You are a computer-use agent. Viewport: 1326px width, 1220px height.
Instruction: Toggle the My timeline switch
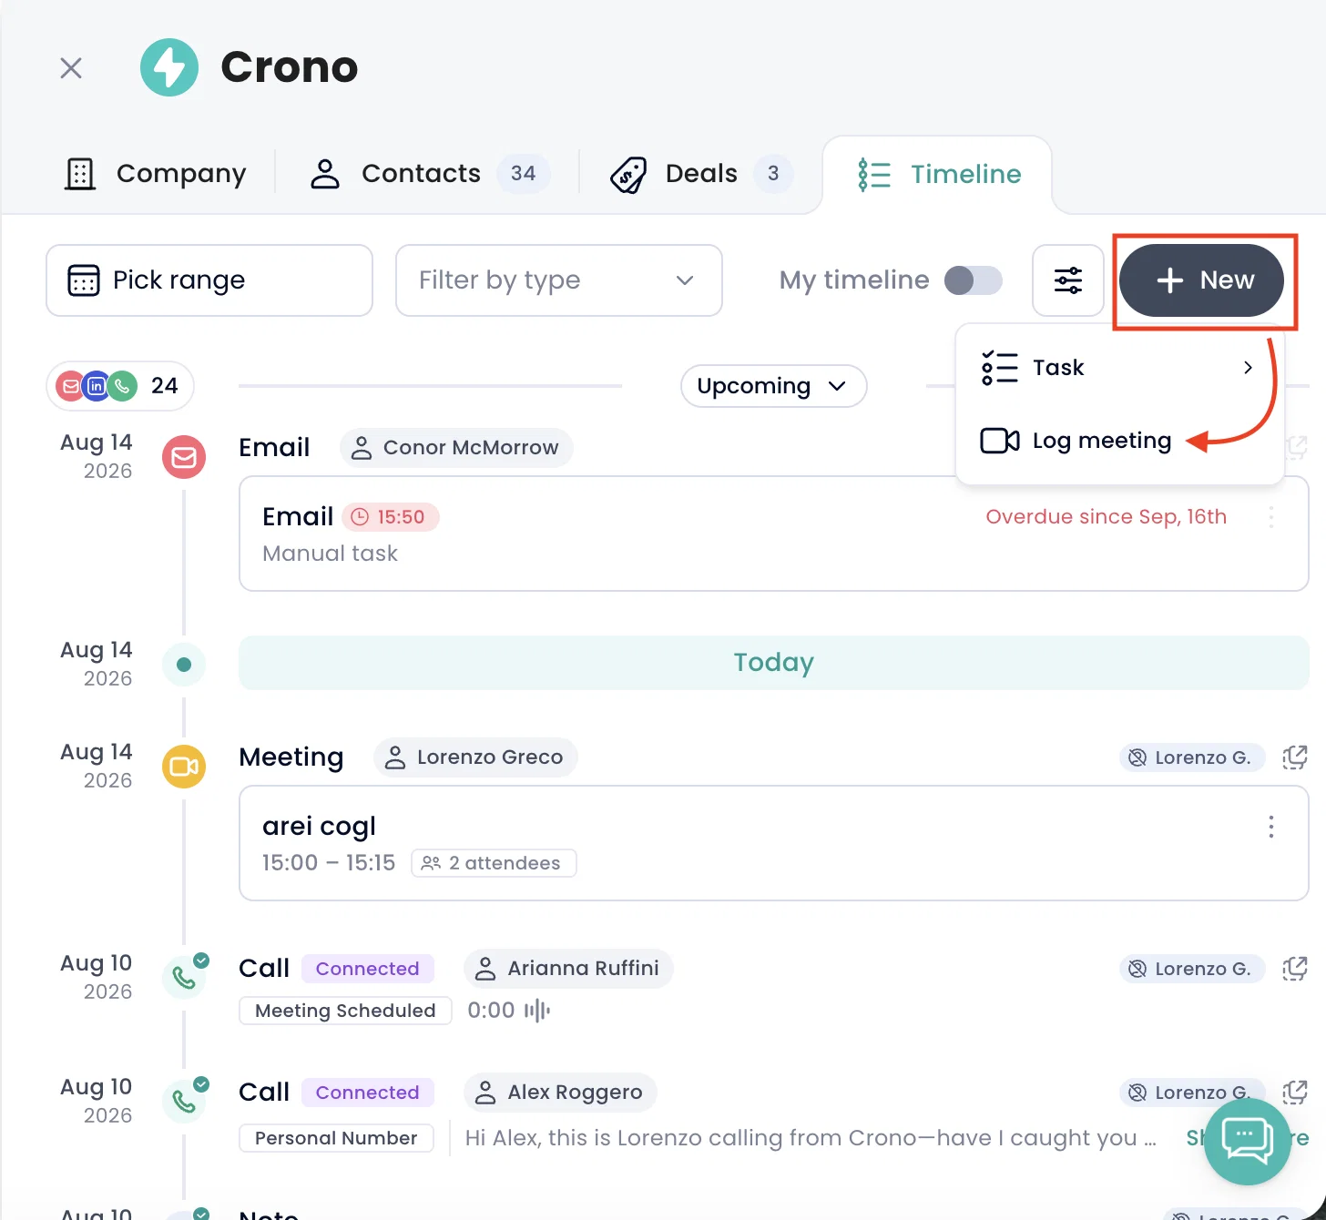974,280
